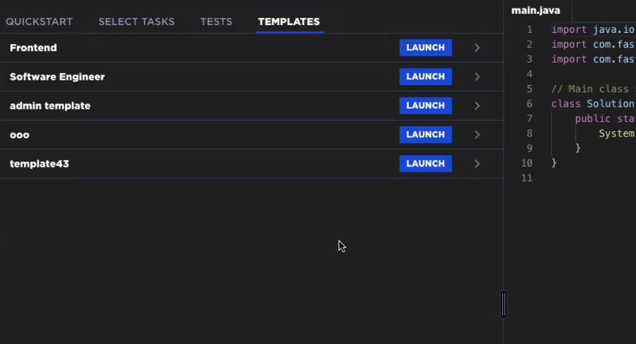The height and width of the screenshot is (344, 636).
Task: Open the main.java editor tab
Action: [x=536, y=11]
